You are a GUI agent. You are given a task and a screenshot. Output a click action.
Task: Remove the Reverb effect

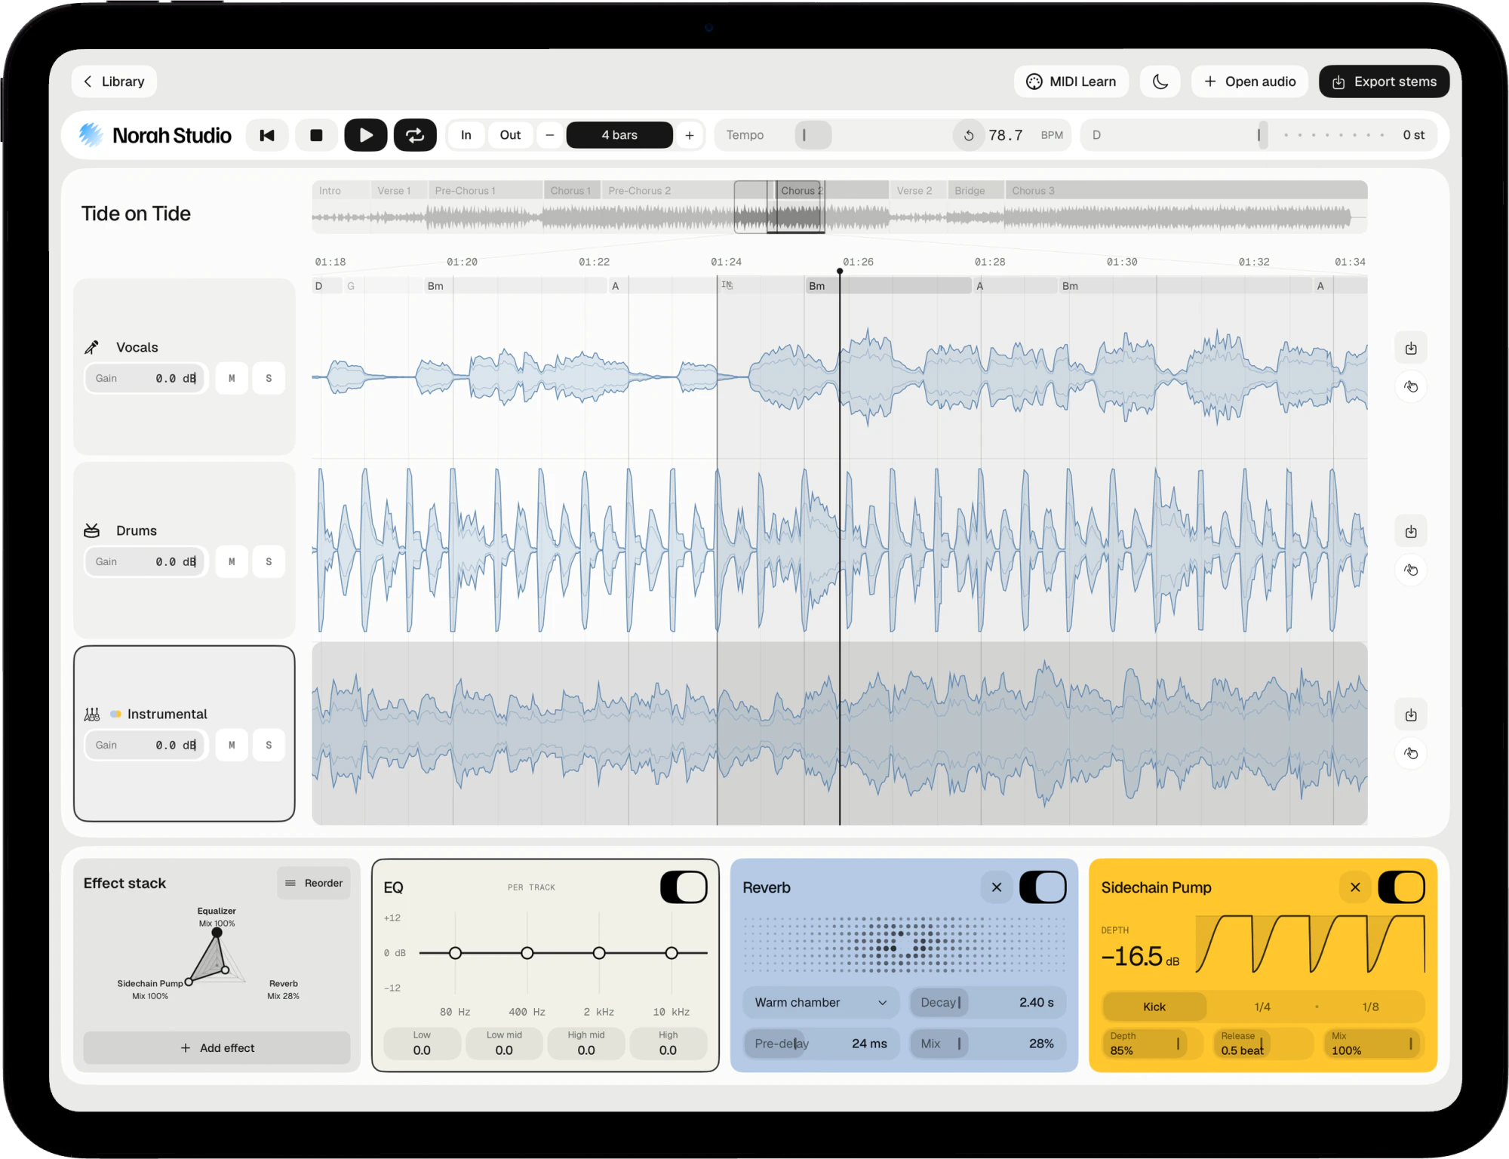(x=997, y=887)
